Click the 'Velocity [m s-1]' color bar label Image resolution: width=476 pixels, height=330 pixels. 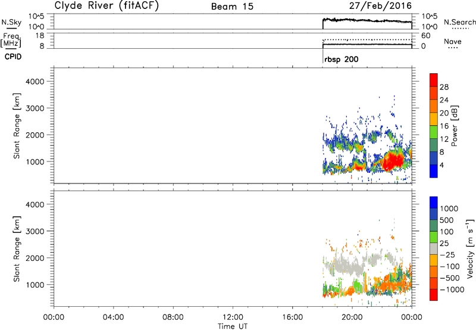[470, 248]
